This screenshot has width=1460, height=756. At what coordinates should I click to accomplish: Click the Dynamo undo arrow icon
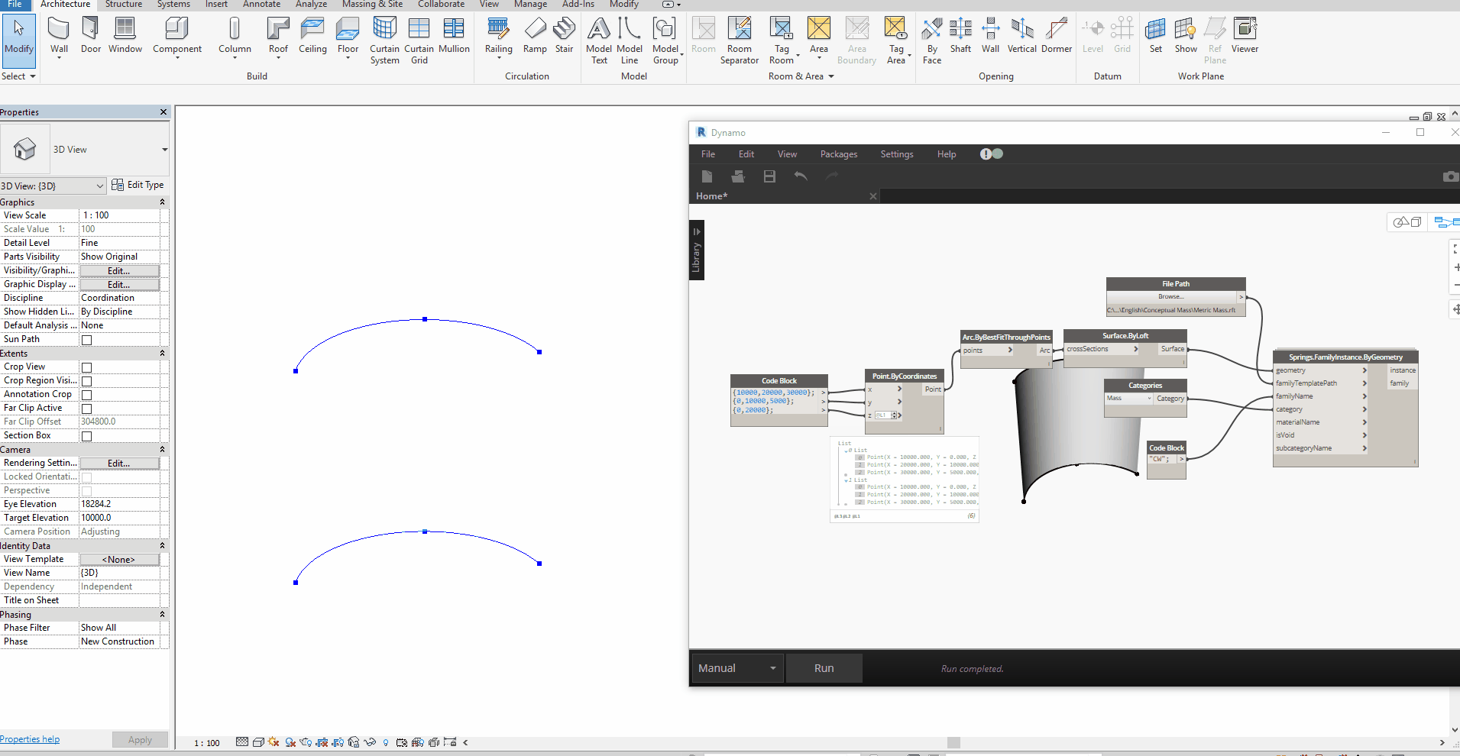(x=801, y=176)
